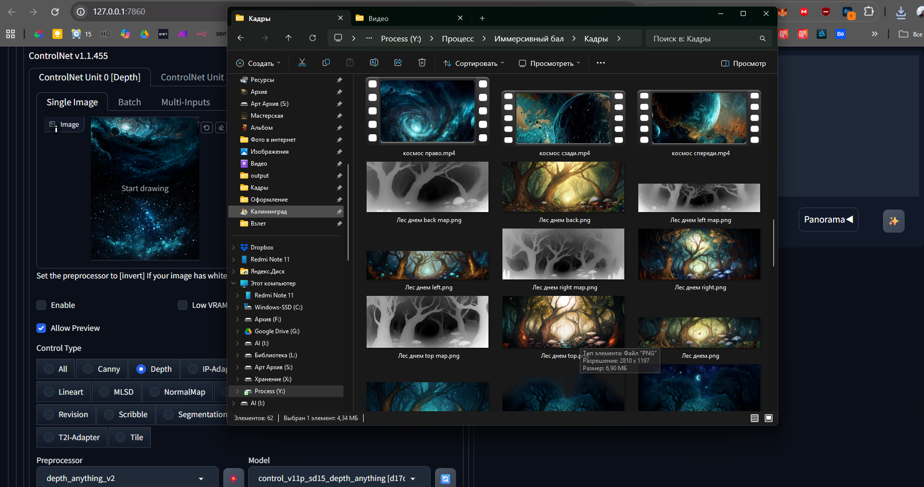Click the Delete trash icon in Explorer
Viewport: 924px width, 487px height.
pyautogui.click(x=422, y=63)
